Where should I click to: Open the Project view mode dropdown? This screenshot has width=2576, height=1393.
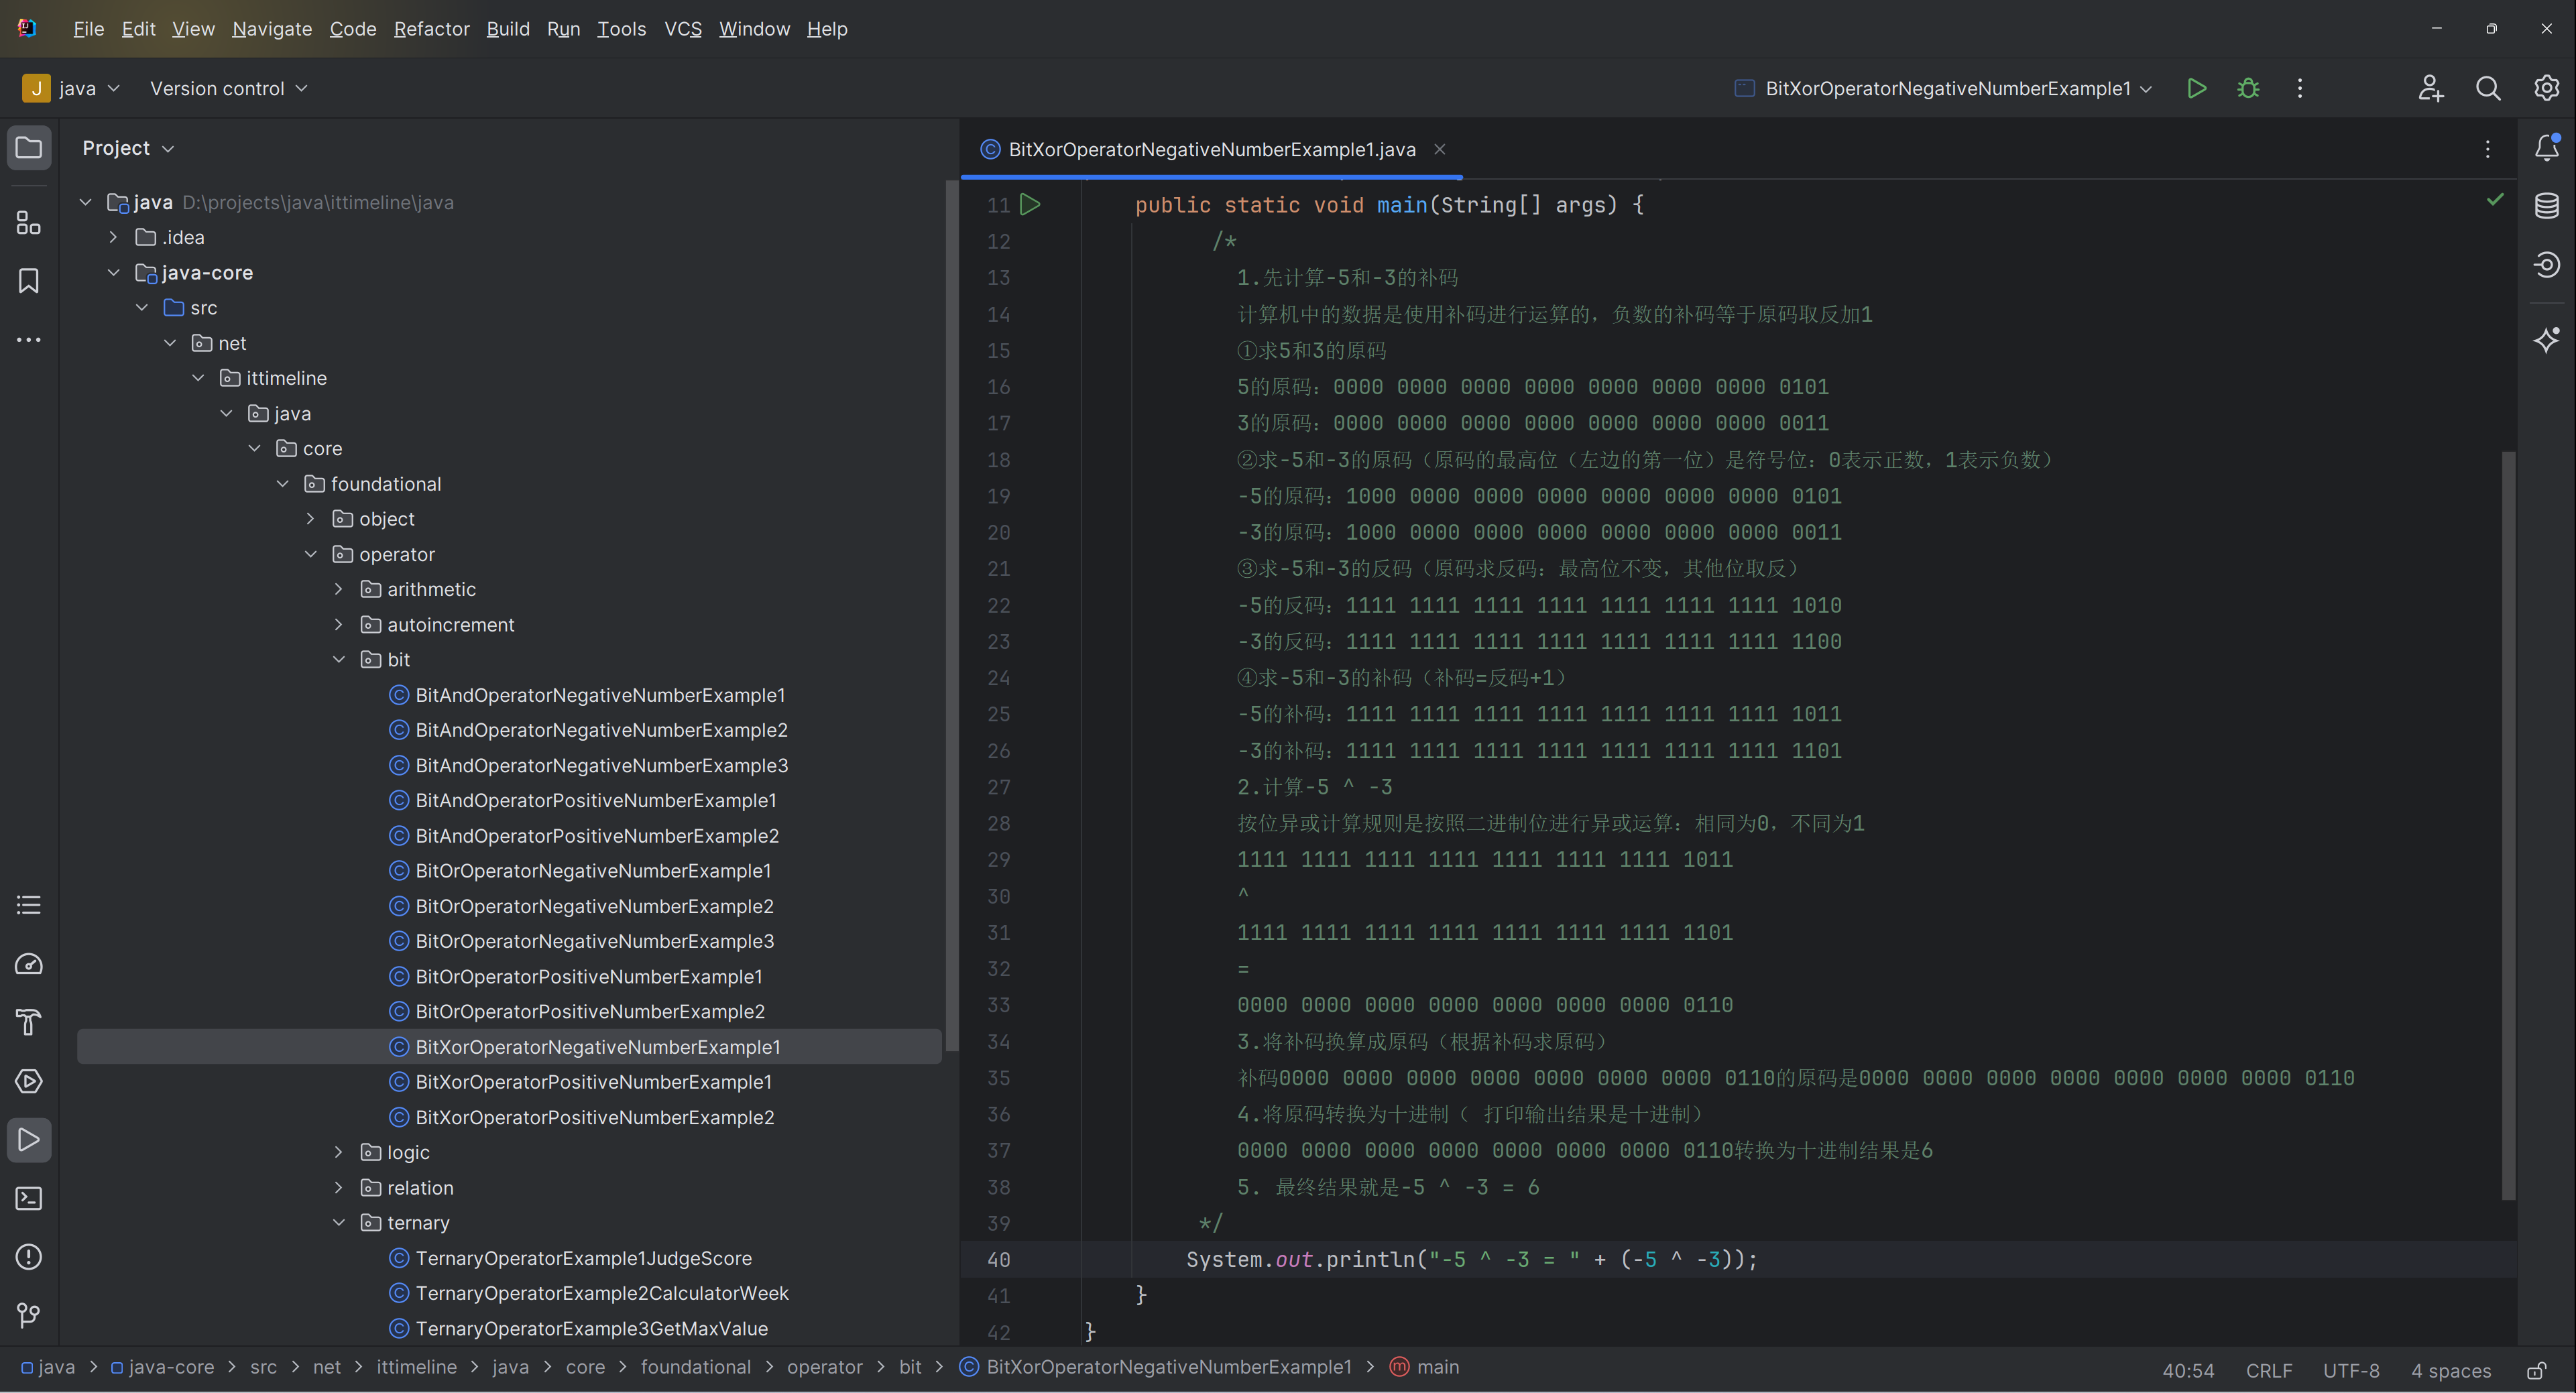(x=128, y=148)
